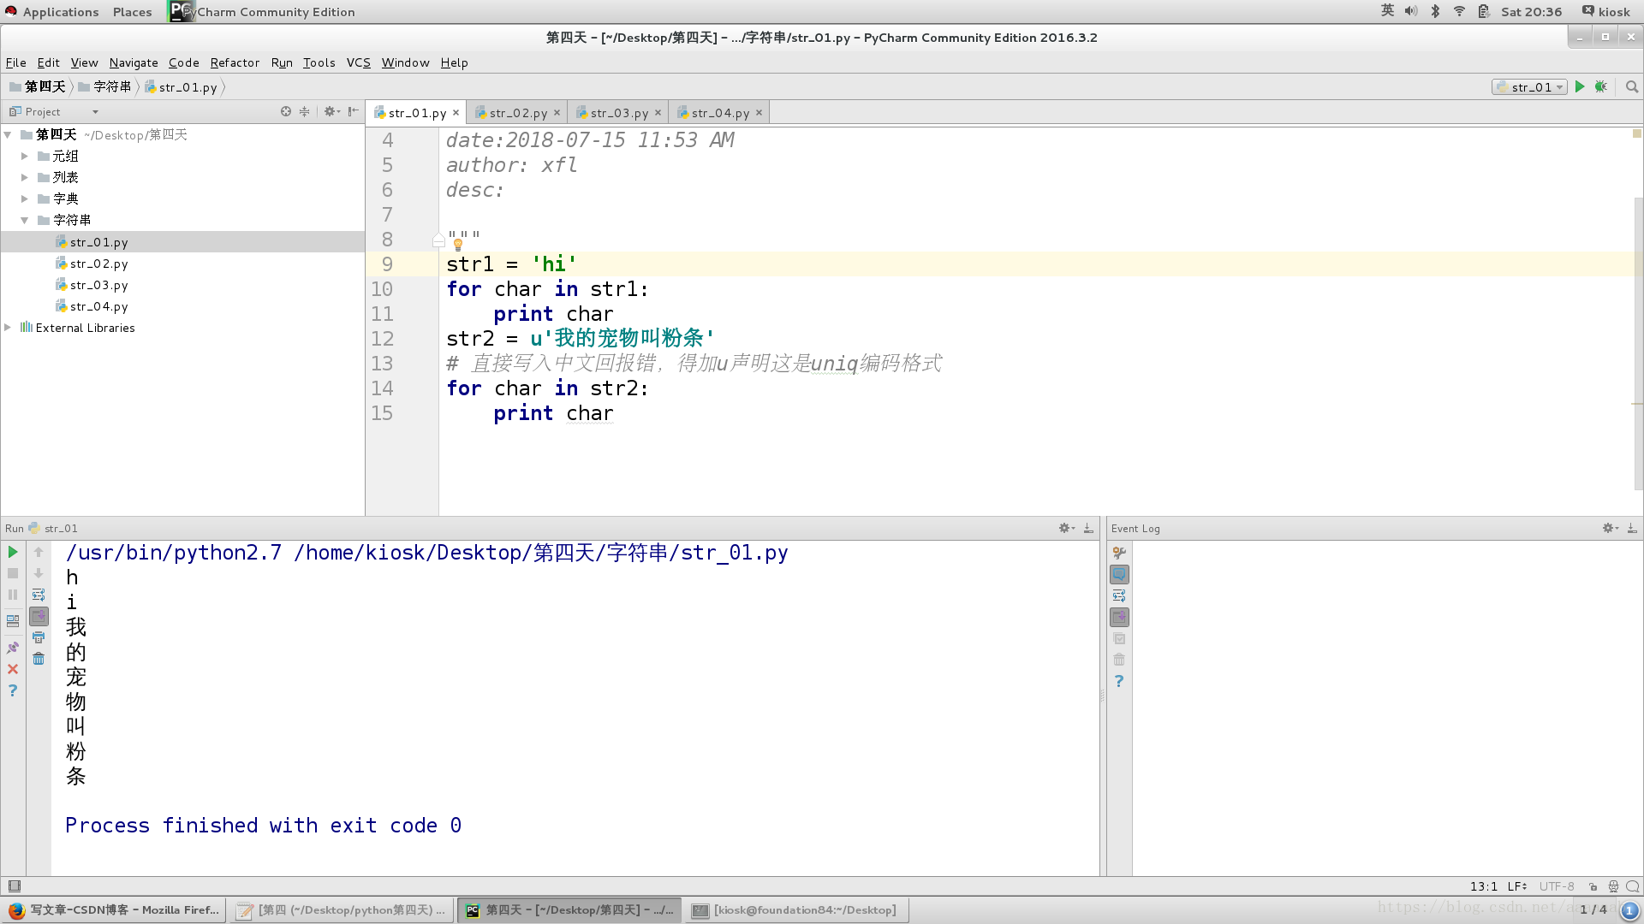This screenshot has height=924, width=1644.
Task: Clear all in Event Log
Action: click(x=1119, y=660)
